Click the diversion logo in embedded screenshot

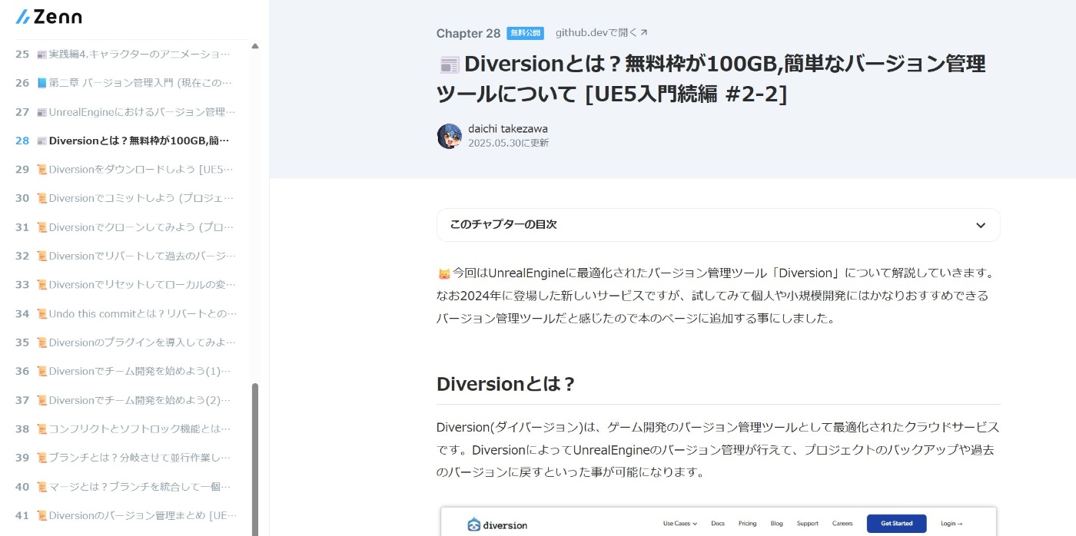[x=497, y=524]
